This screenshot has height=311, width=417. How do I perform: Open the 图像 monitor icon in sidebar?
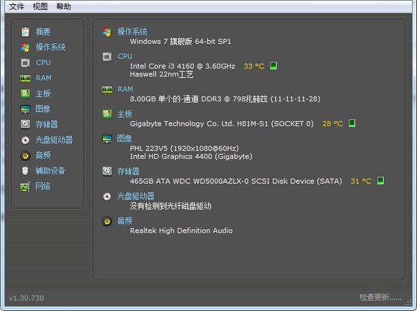25,109
